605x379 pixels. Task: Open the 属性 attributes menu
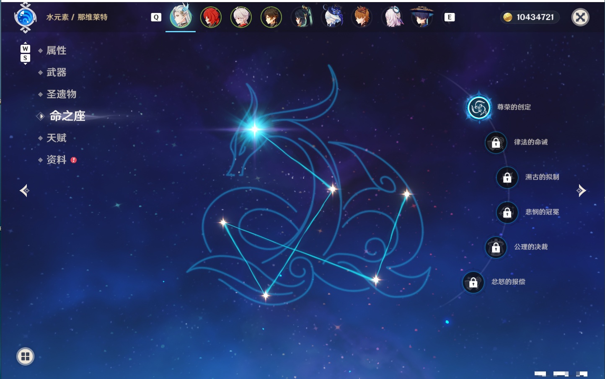56,51
